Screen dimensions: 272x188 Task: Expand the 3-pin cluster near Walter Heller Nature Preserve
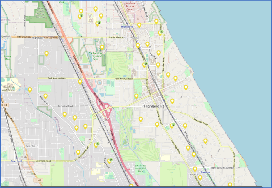point(80,16)
